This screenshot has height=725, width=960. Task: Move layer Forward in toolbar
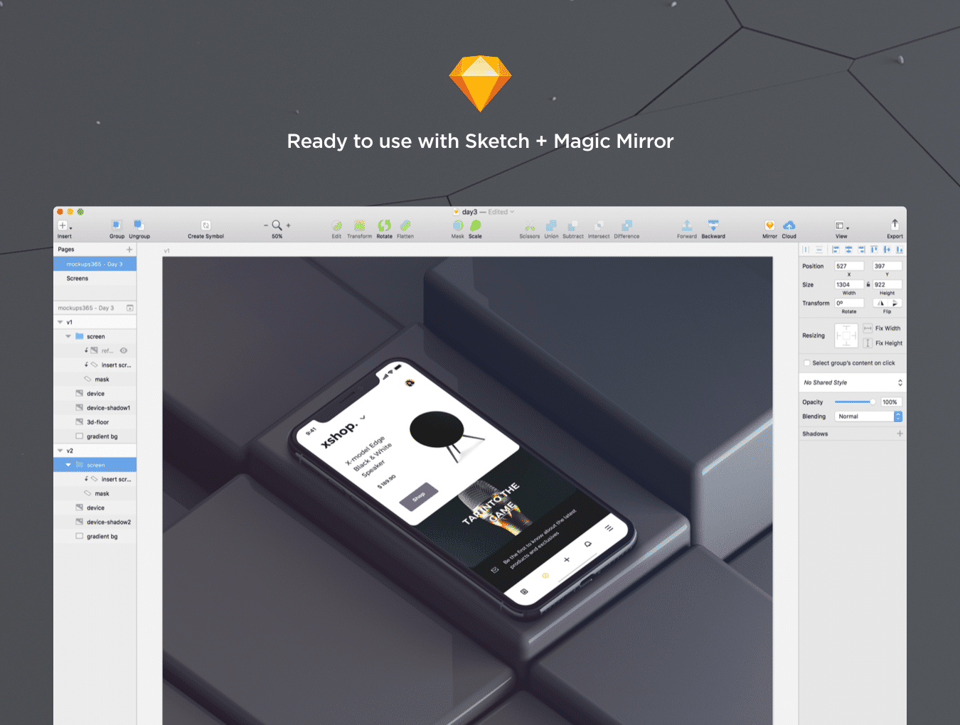coord(686,225)
